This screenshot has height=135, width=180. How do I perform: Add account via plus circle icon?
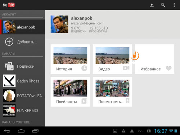pyautogui.click(x=9, y=42)
